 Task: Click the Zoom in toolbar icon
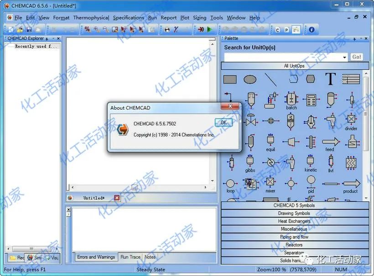pos(96,30)
